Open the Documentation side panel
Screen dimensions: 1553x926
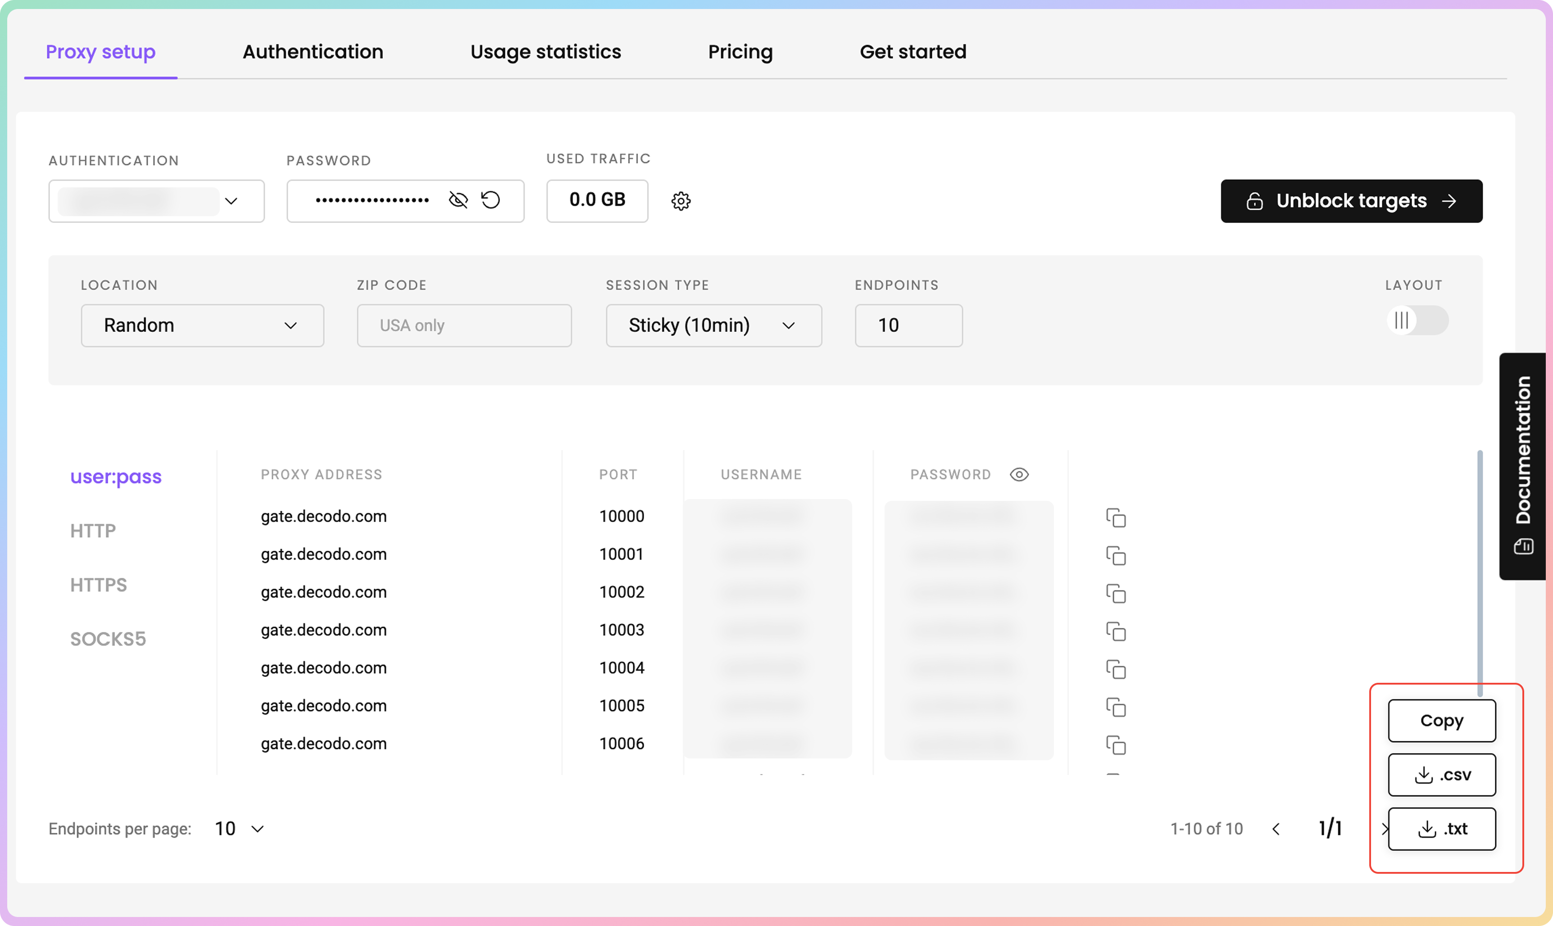(x=1522, y=466)
